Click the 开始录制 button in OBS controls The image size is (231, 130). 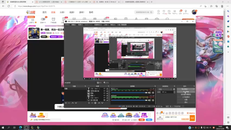point(186,92)
